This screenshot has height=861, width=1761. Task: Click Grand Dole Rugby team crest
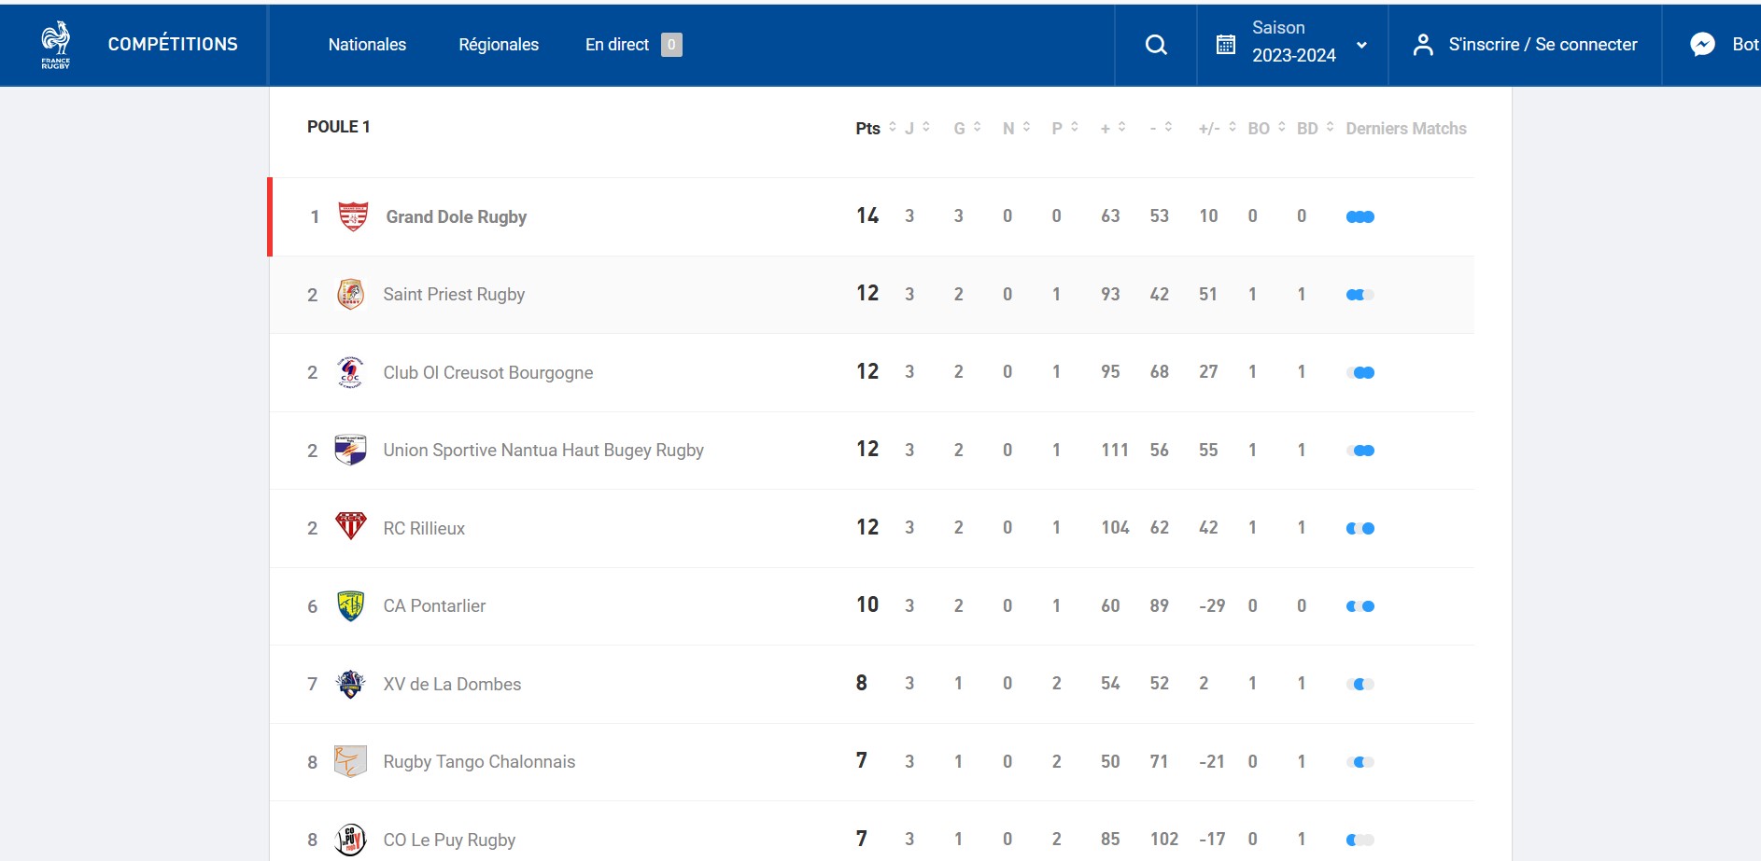tap(353, 216)
